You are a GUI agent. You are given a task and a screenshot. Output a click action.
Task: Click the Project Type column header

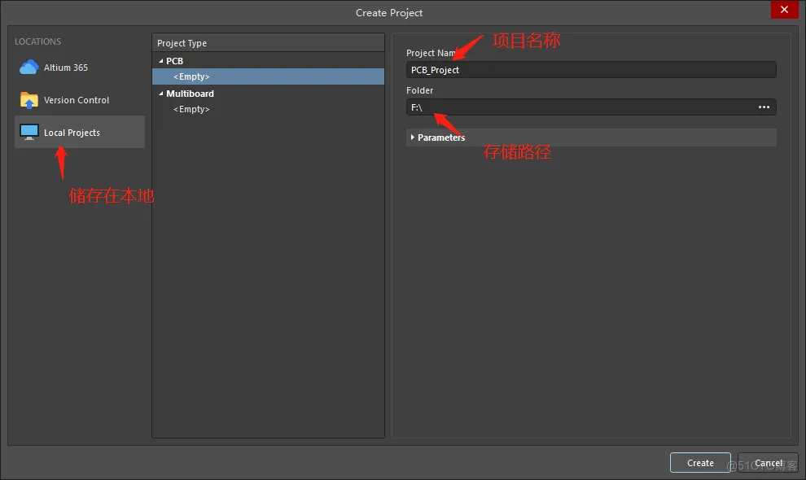(269, 43)
